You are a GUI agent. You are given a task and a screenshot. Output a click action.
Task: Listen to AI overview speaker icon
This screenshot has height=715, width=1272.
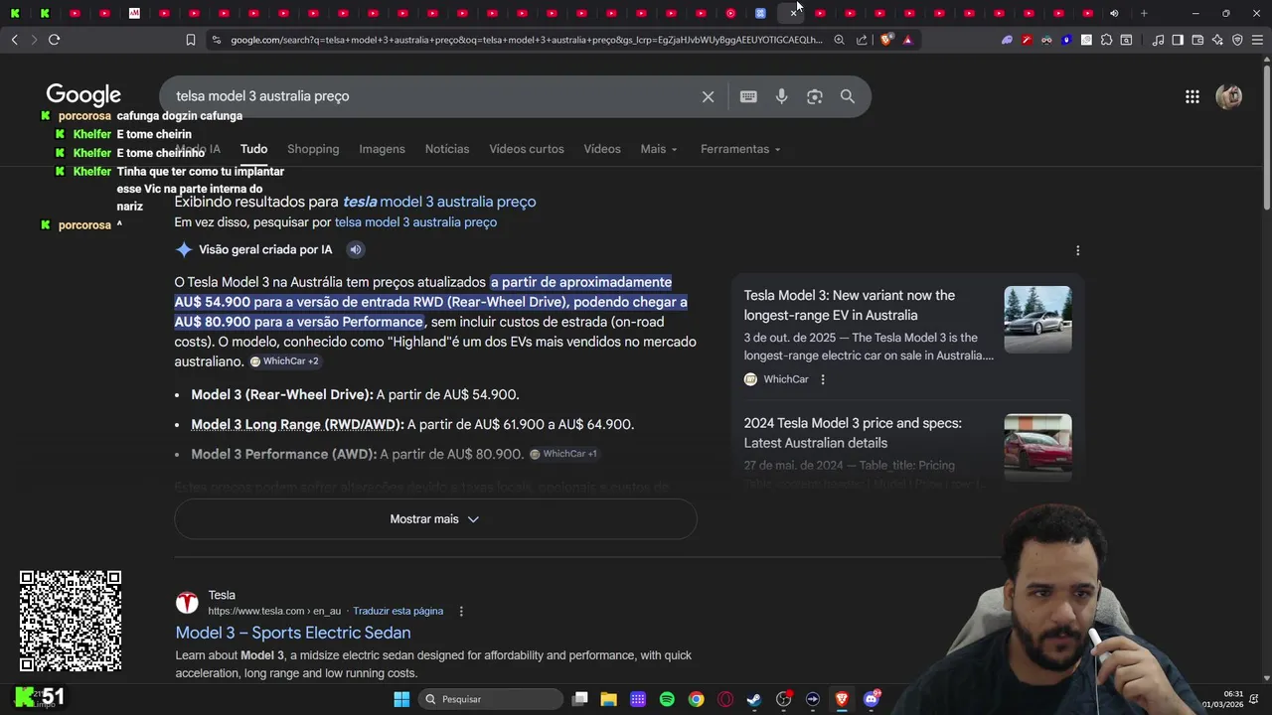[x=356, y=249]
